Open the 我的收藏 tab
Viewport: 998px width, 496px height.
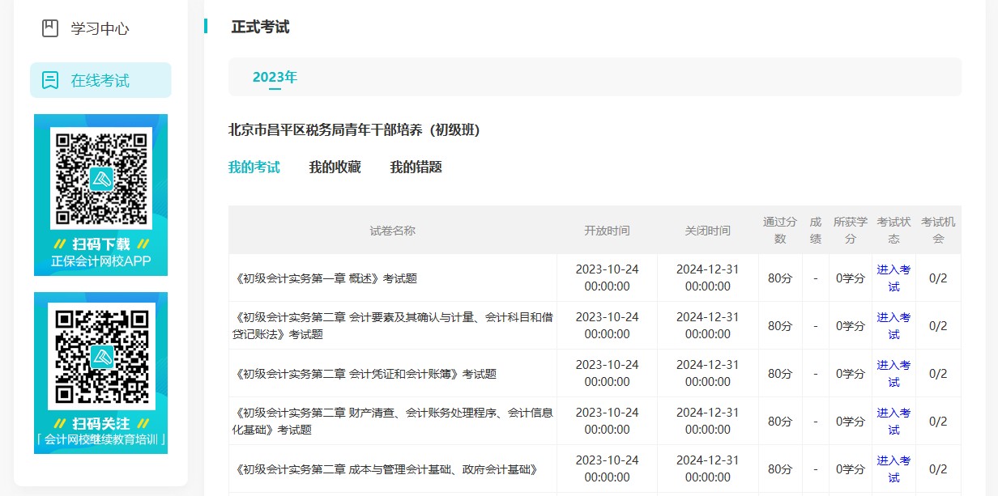(x=335, y=167)
